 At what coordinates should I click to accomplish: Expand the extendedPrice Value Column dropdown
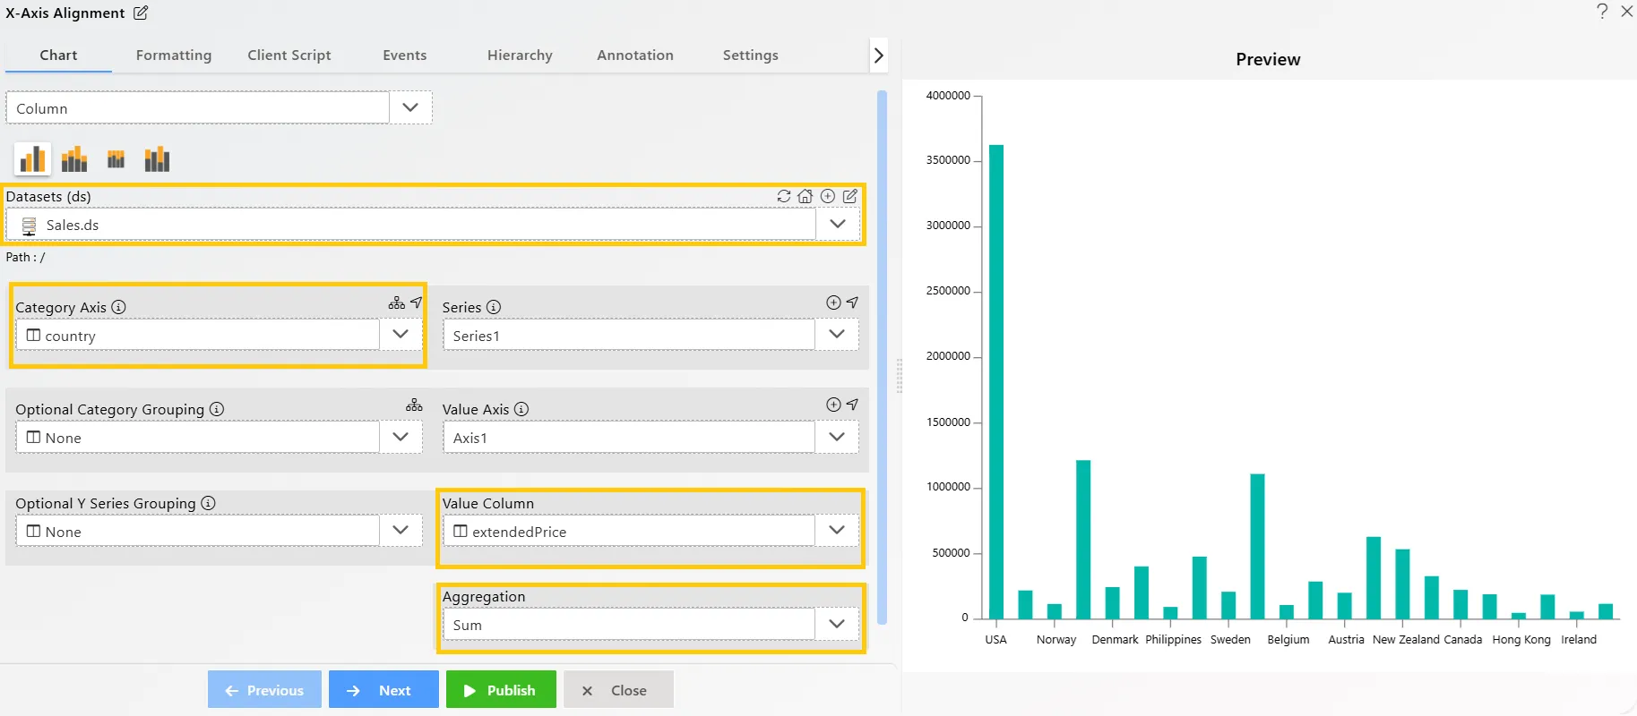pos(837,530)
